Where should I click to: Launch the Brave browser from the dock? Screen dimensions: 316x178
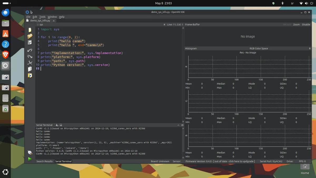click(x=5, y=55)
